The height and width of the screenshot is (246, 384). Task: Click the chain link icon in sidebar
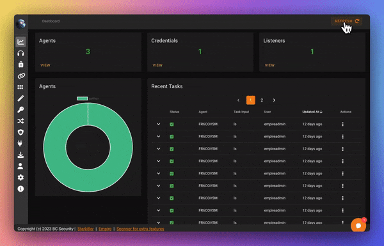21,76
